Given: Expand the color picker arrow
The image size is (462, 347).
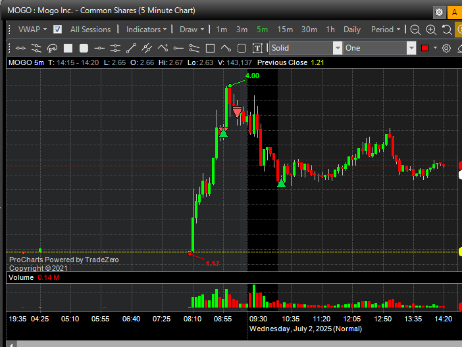Looking at the screenshot, I should [x=435, y=48].
